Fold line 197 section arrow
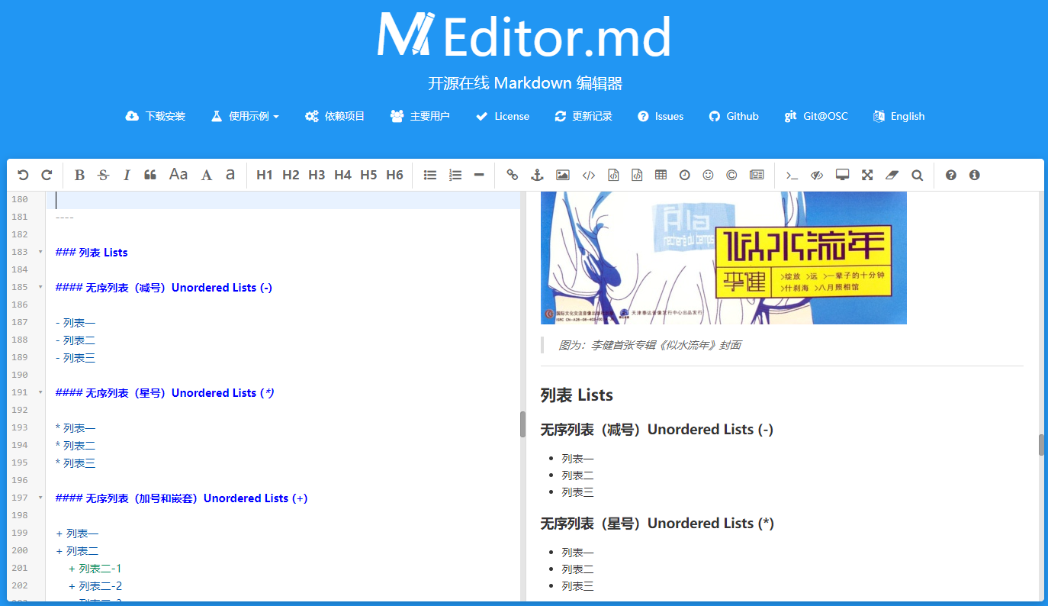Image resolution: width=1048 pixels, height=606 pixels. coord(40,498)
